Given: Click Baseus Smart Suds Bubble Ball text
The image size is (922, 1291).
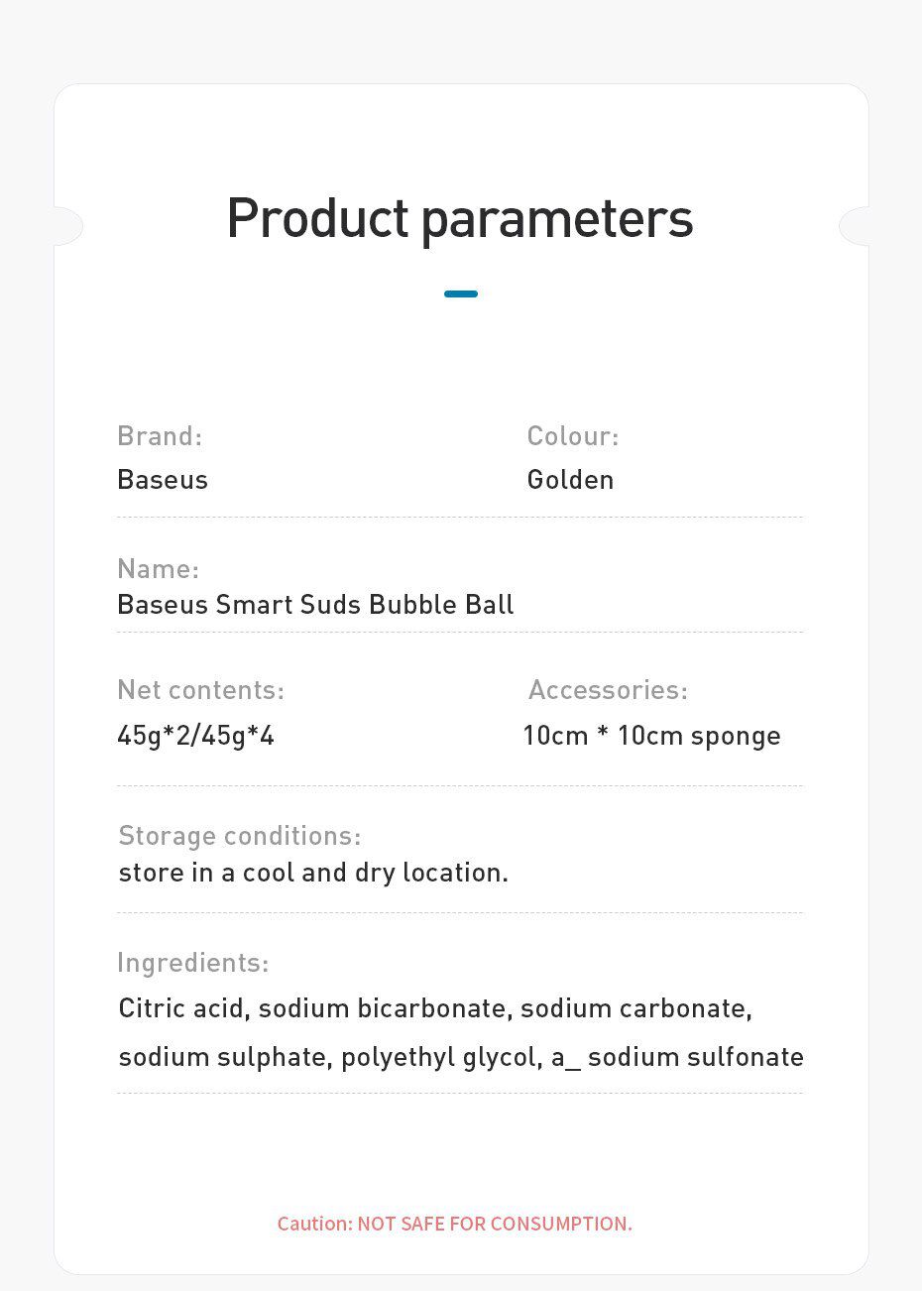Looking at the screenshot, I should (315, 605).
